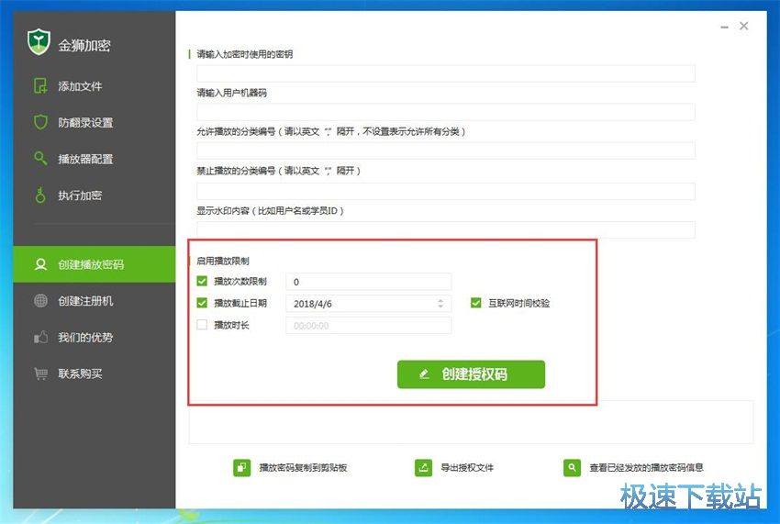
Task: Click the 用户机器码 input field
Action: point(446,112)
